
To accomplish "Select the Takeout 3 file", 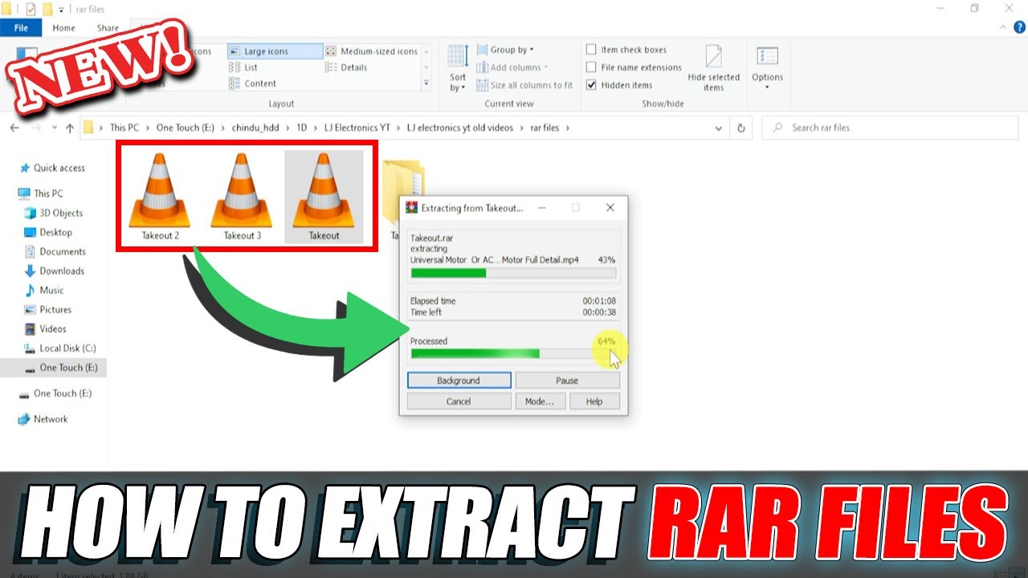I will (242, 197).
